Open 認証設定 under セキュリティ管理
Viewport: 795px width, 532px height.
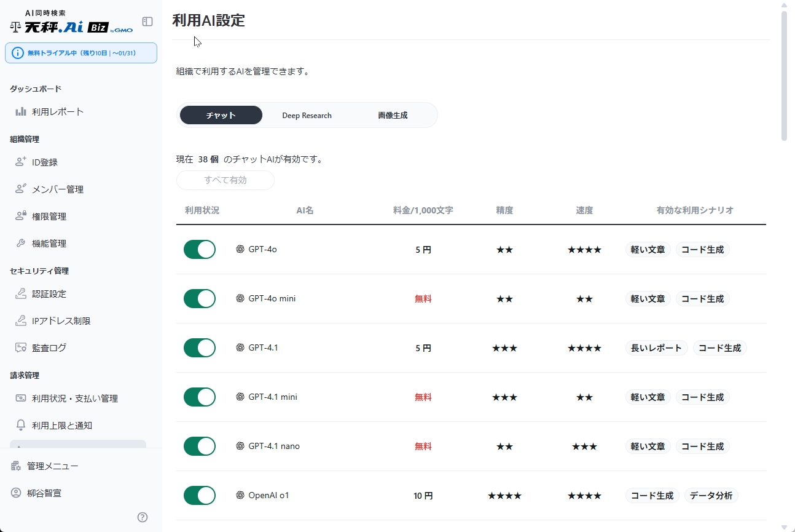pos(49,294)
